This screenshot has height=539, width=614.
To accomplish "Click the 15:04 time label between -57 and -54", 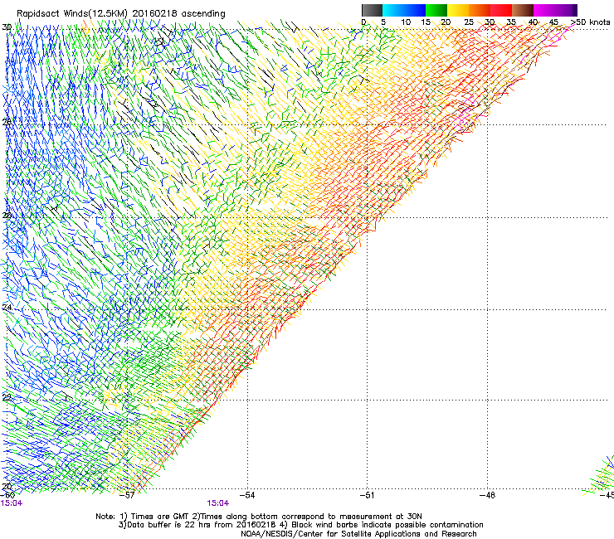I will coord(218,503).
